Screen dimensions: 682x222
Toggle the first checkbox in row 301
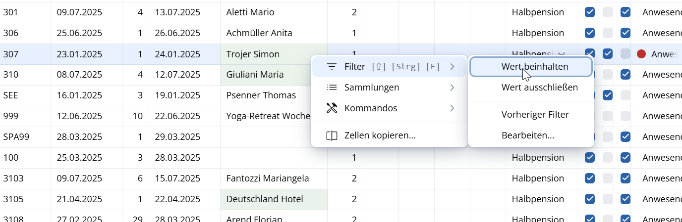pos(590,12)
